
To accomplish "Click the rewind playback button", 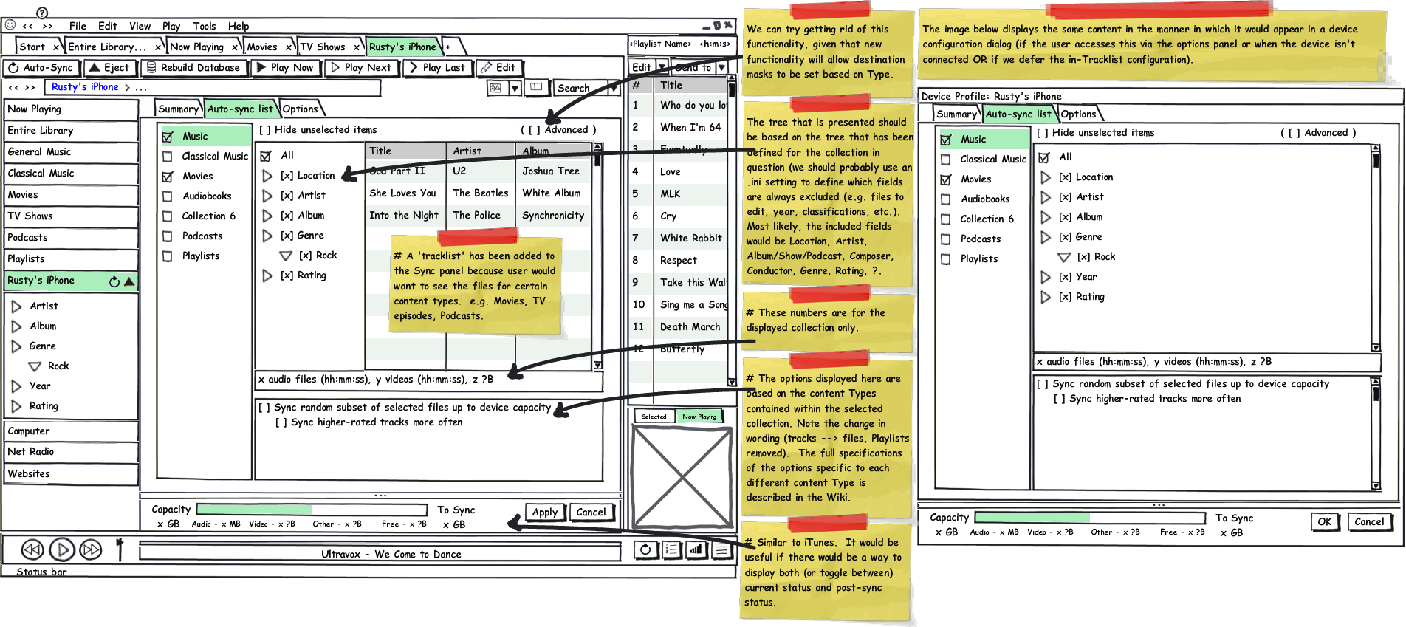I will 32,549.
